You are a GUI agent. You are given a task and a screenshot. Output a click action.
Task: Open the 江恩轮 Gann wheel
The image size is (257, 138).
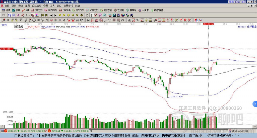[x=119, y=10]
